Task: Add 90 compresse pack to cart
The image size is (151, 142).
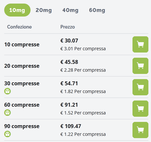Action: pos(140,130)
